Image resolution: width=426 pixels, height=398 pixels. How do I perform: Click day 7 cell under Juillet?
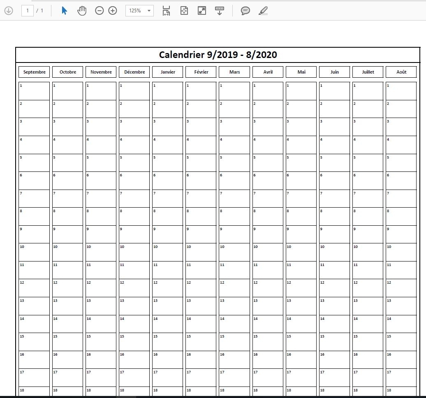pyautogui.click(x=368, y=199)
